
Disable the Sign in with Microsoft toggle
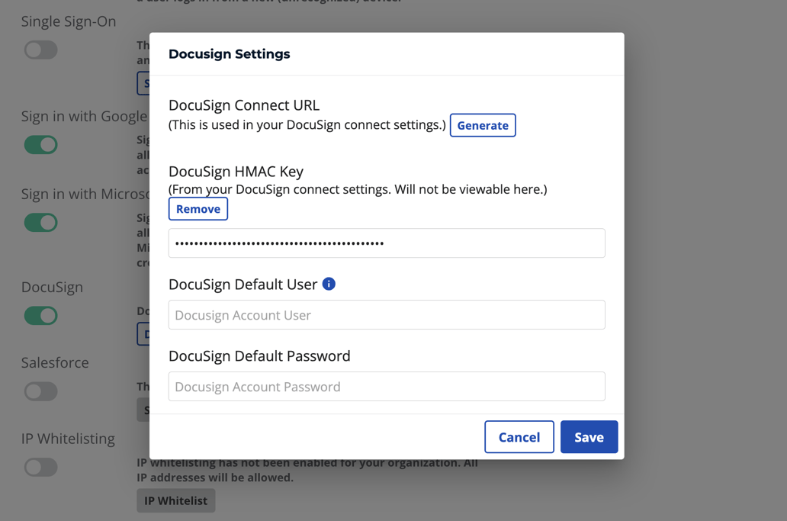[40, 222]
